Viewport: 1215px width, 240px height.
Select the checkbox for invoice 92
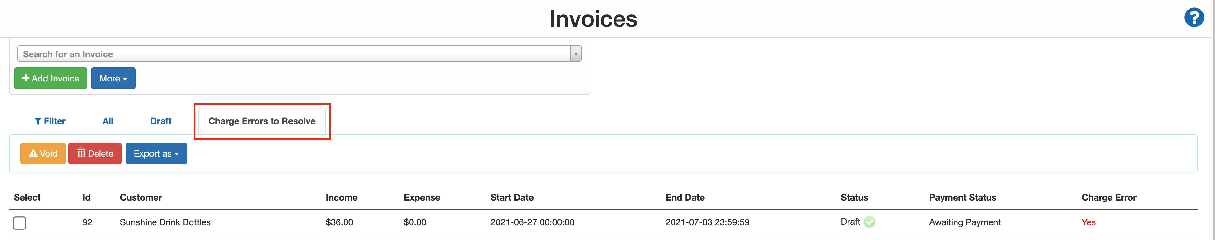point(19,223)
